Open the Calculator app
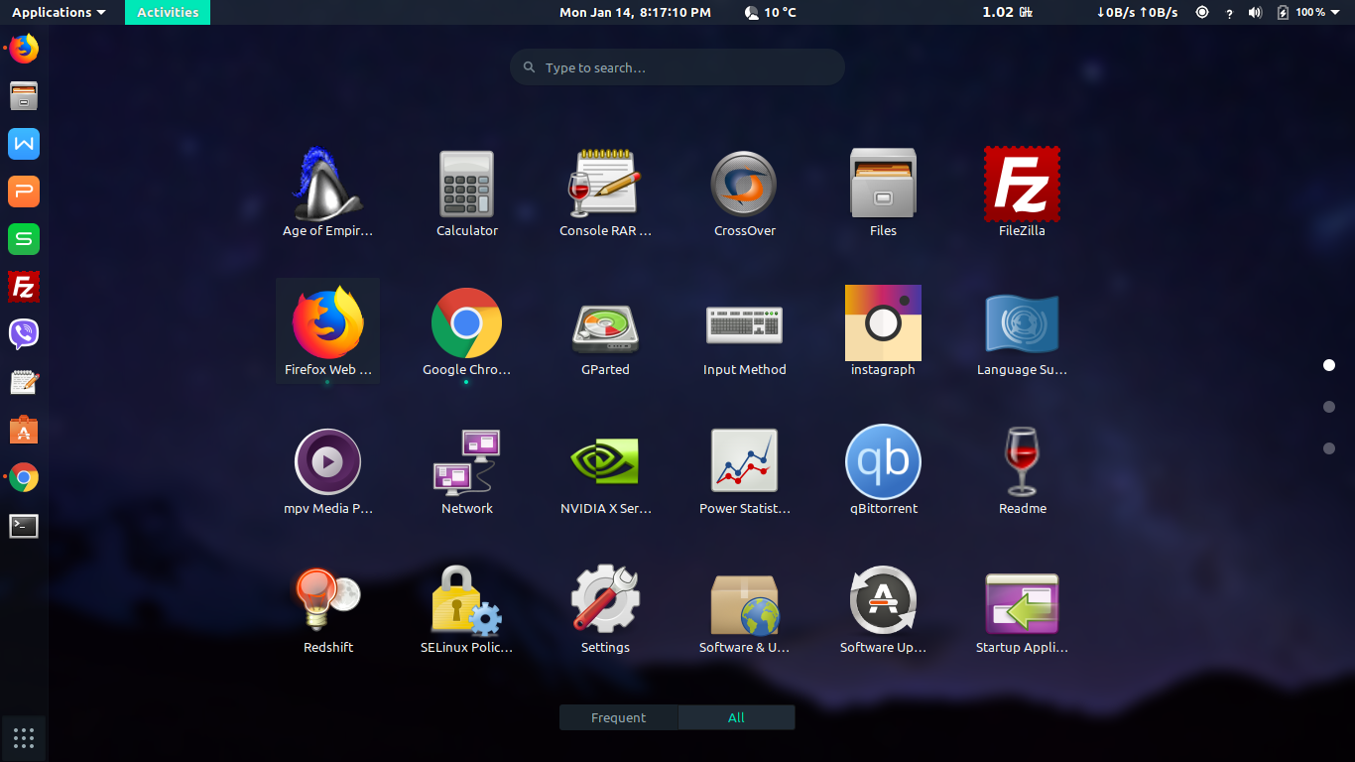The image size is (1355, 762). pos(466,185)
